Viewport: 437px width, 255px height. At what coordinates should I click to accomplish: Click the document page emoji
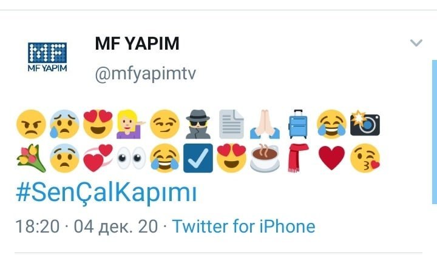[231, 124]
